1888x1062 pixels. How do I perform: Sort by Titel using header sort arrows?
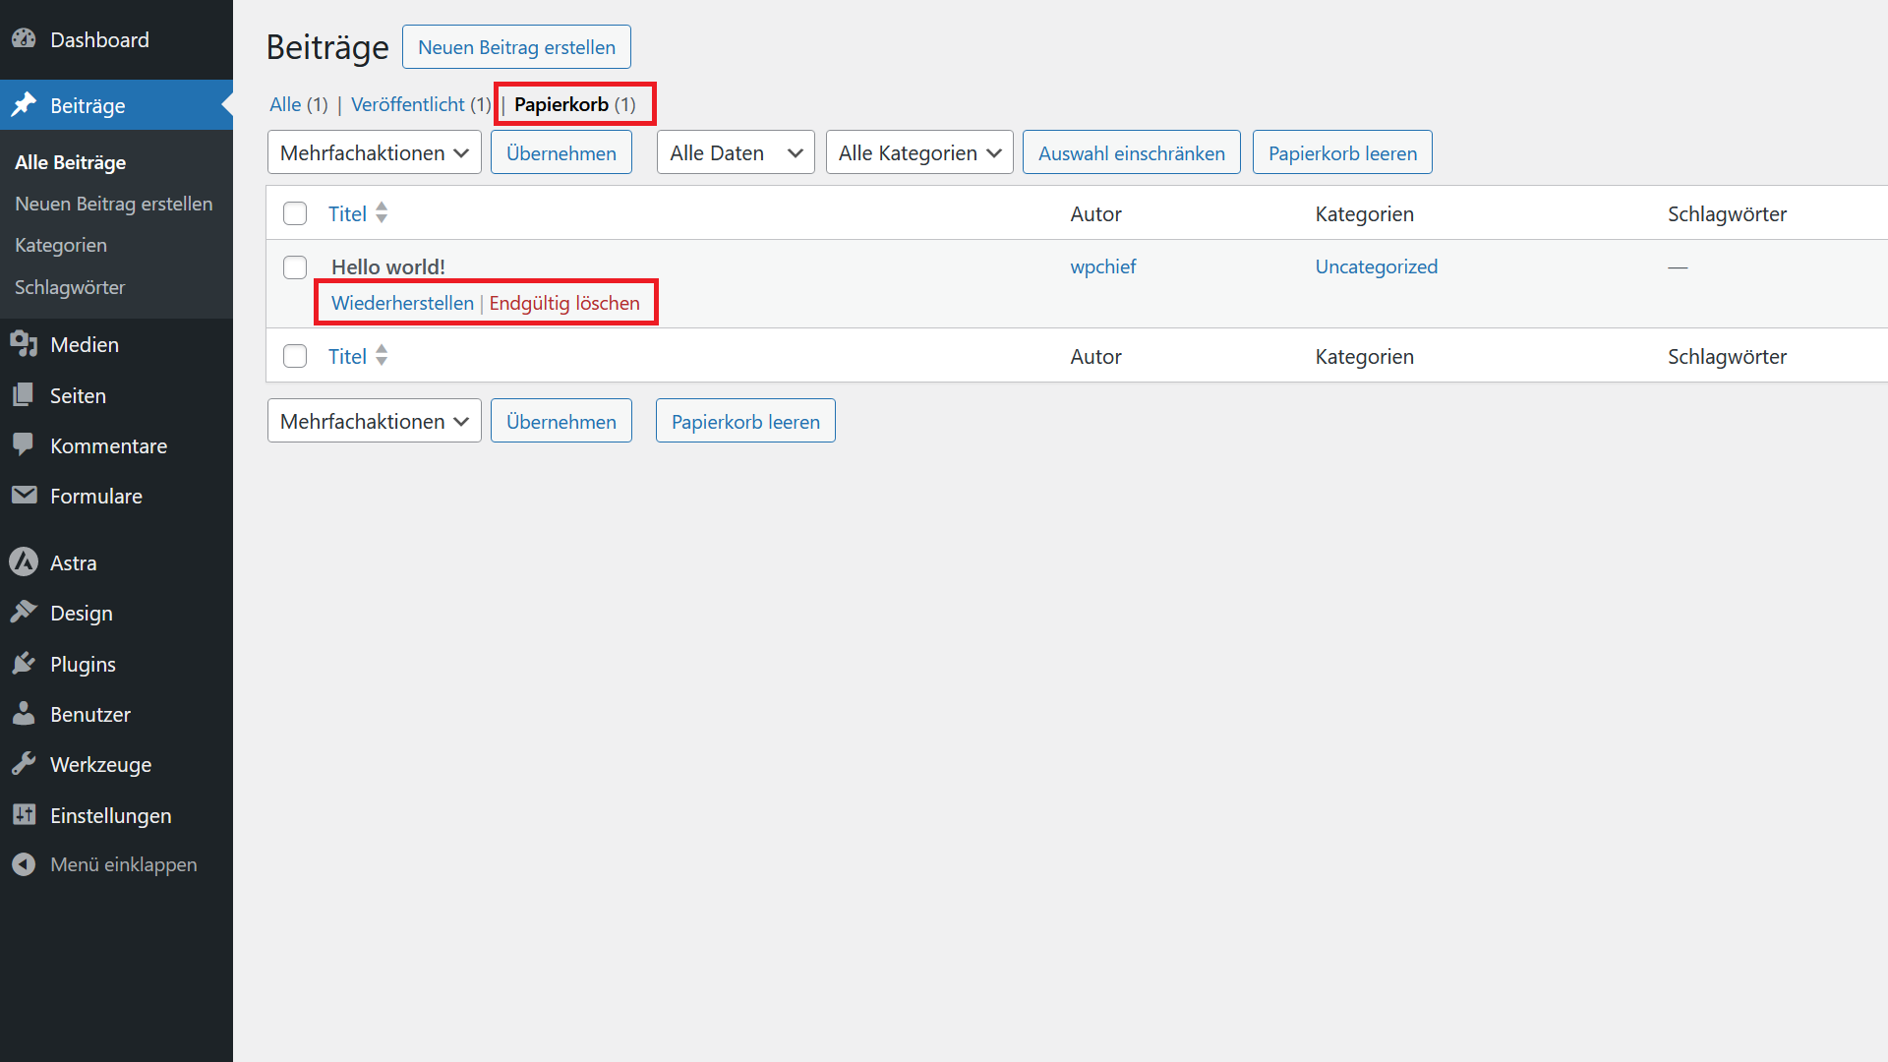[382, 212]
